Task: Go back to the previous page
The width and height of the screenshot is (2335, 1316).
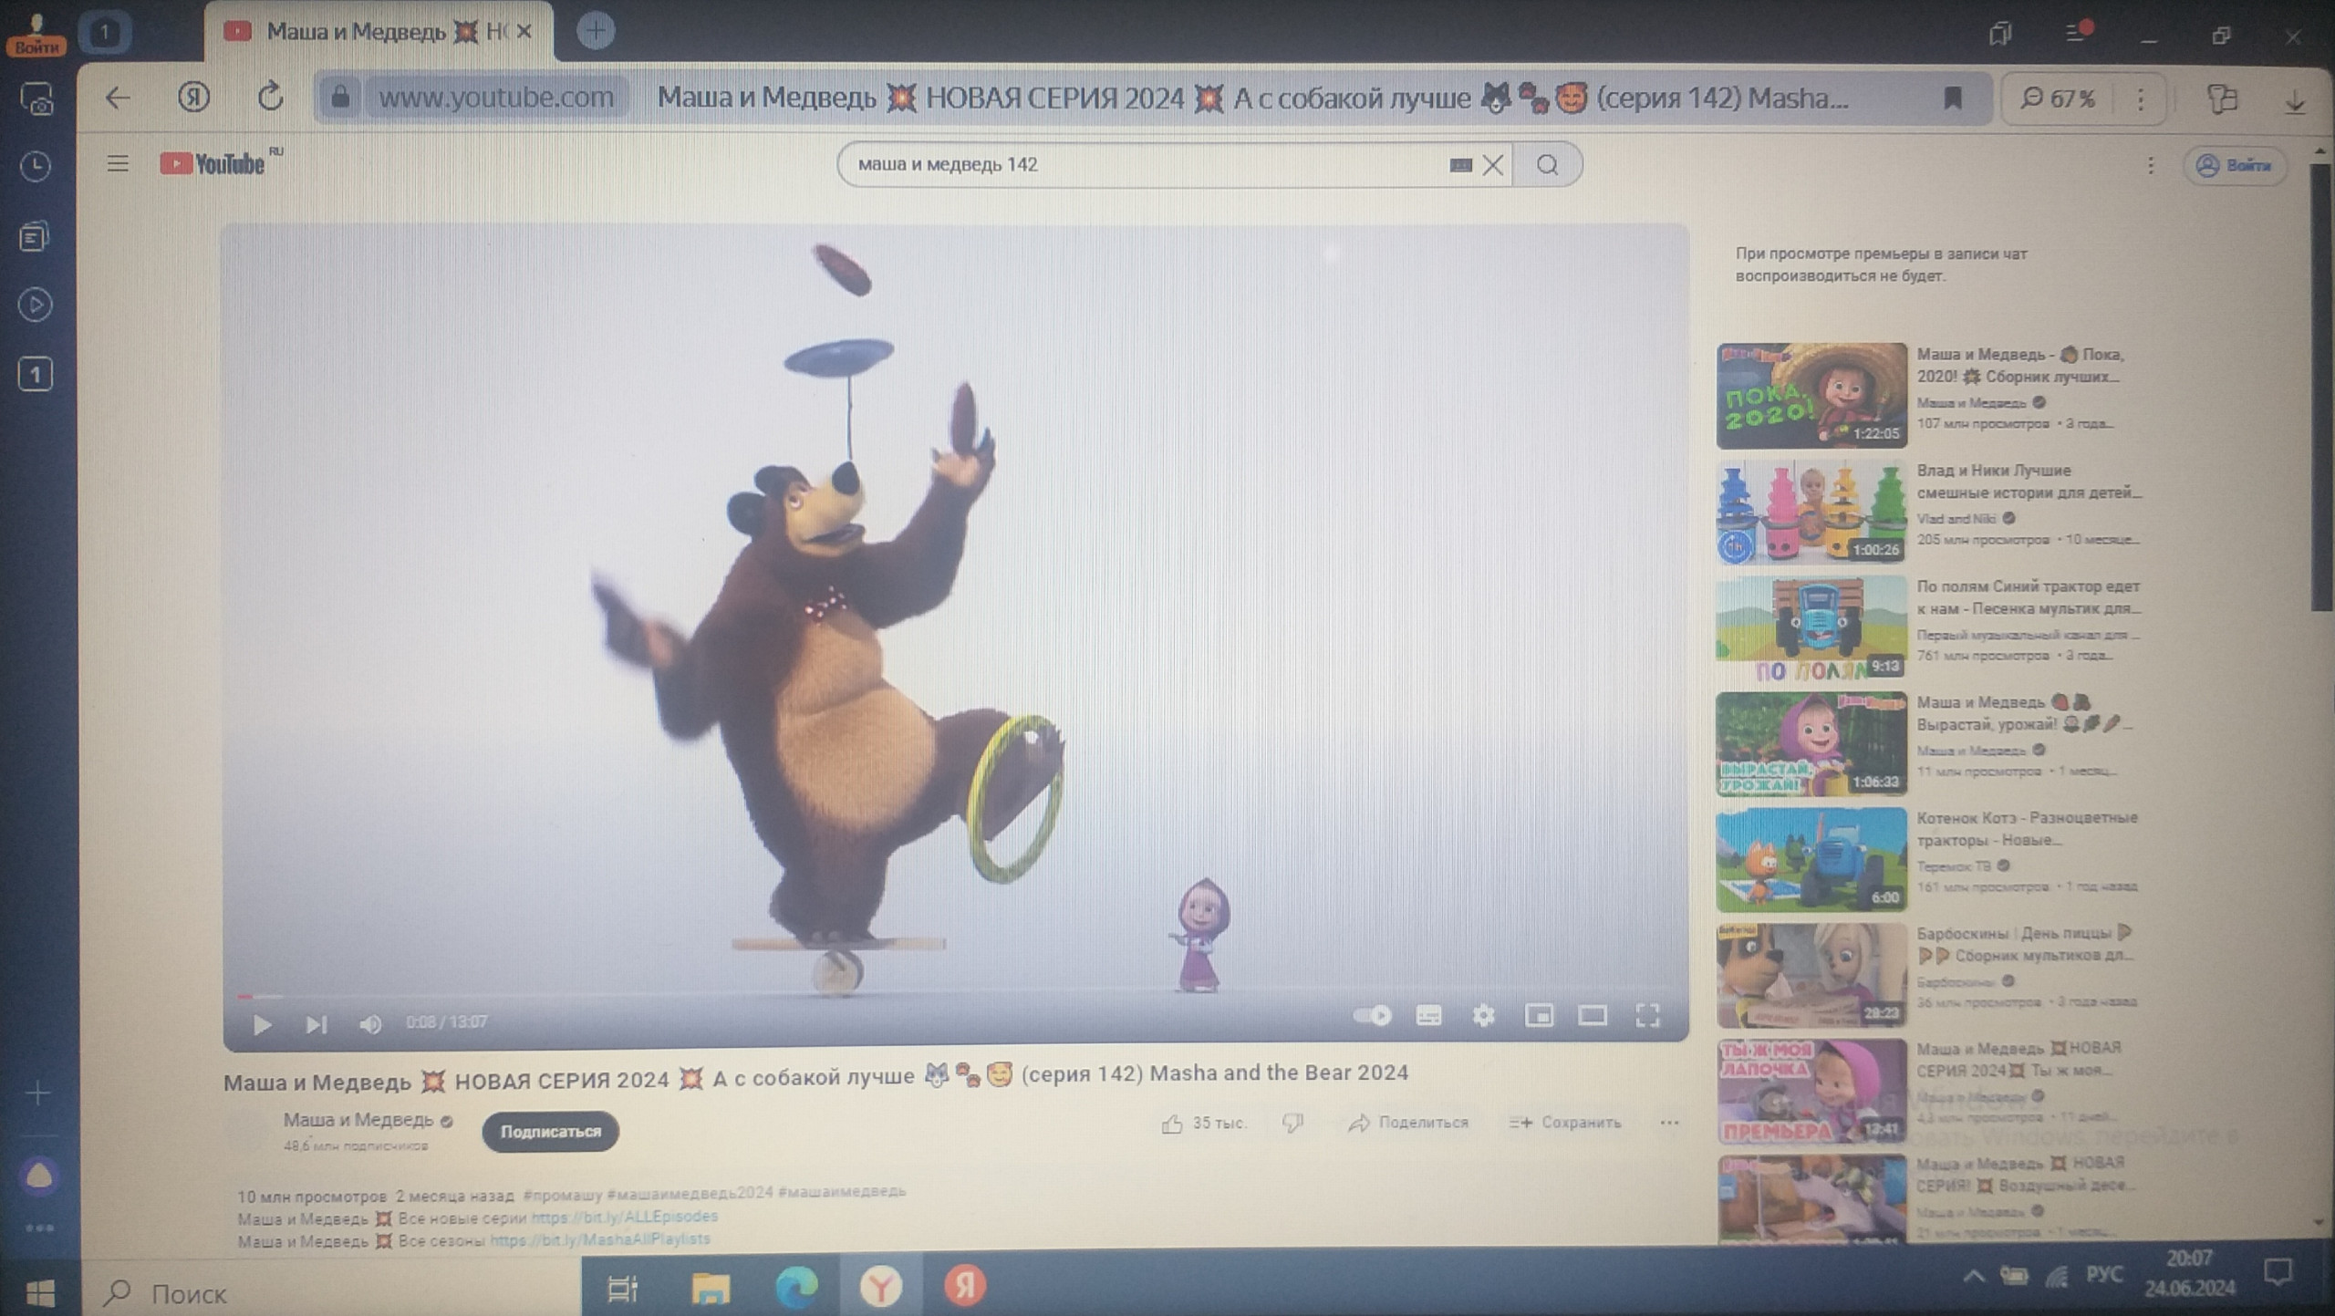Action: click(x=118, y=98)
